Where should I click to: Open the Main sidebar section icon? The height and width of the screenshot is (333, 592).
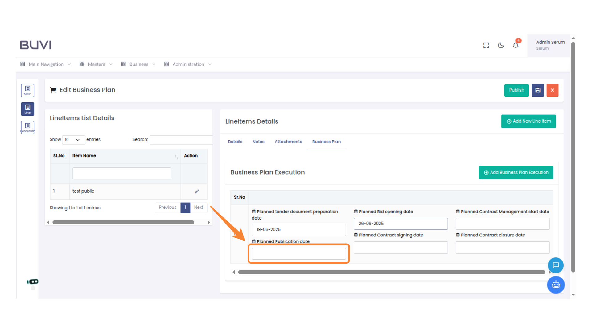coord(27,90)
